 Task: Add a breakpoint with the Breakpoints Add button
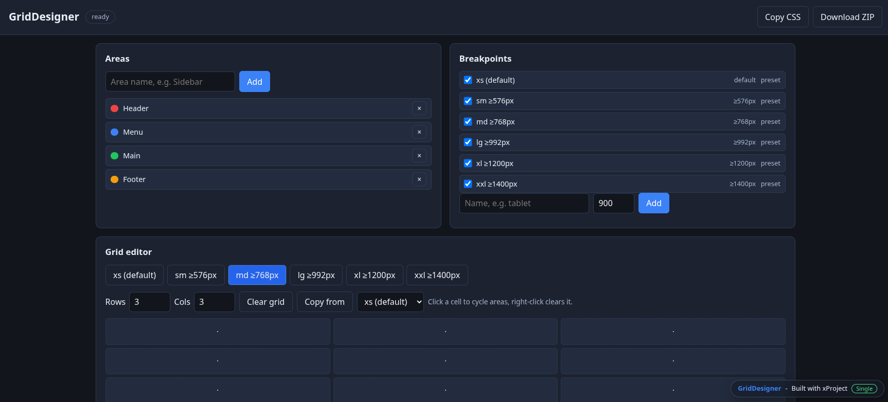pos(654,203)
